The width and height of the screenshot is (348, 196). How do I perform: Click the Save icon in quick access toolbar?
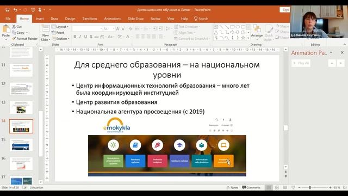7,10
